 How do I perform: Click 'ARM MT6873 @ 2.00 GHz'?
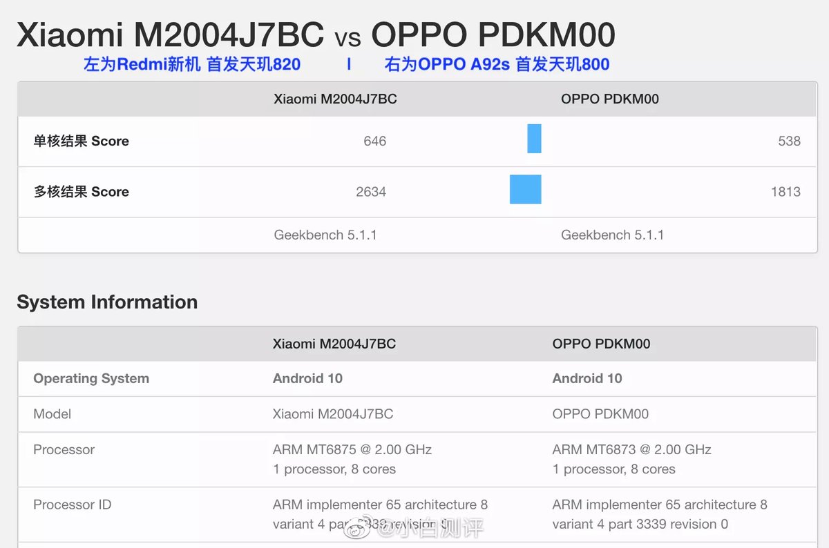[x=632, y=450]
